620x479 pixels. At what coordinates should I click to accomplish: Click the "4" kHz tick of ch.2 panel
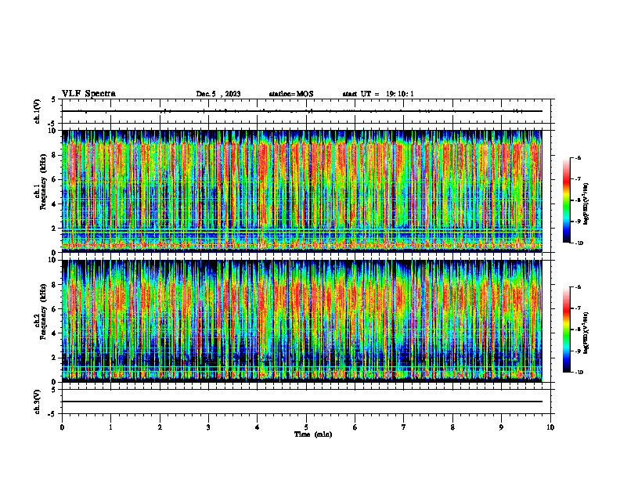tap(55, 333)
